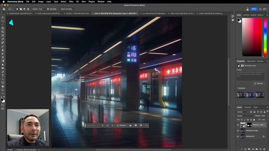
Task: Click the flag report icon in taskbar
Action: click(x=141, y=125)
